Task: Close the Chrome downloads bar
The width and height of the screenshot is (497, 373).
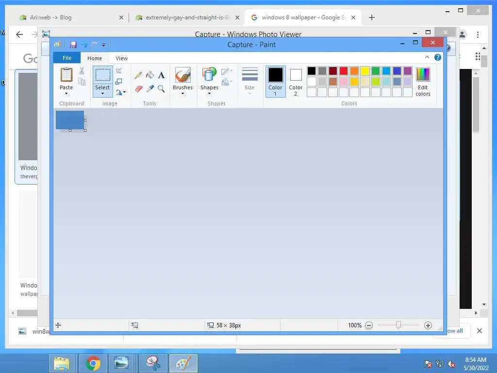Action: click(479, 331)
